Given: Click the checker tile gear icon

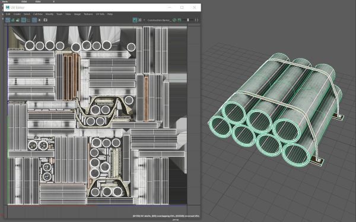Looking at the screenshot, I should pyautogui.click(x=140, y=20).
